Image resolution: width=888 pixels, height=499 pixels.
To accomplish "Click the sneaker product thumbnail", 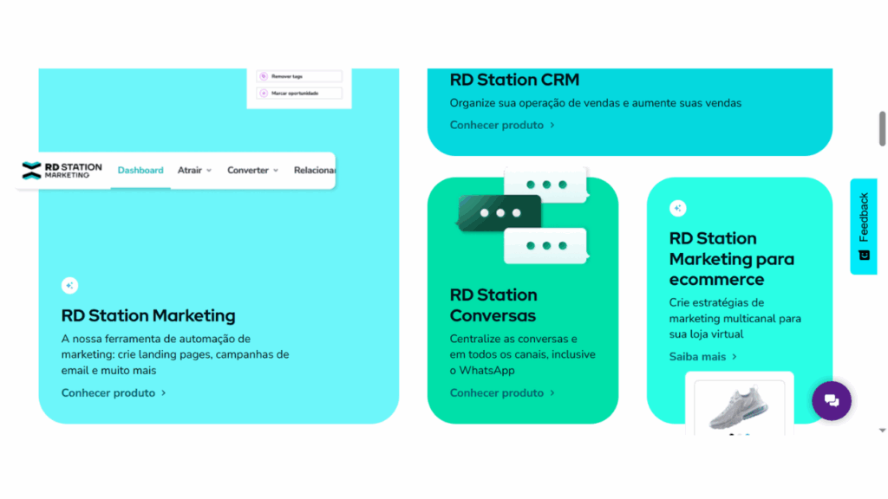I will pos(739,406).
